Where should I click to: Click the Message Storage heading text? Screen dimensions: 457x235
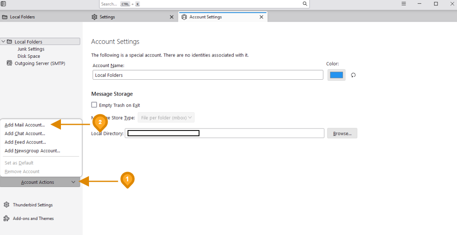[x=112, y=94]
